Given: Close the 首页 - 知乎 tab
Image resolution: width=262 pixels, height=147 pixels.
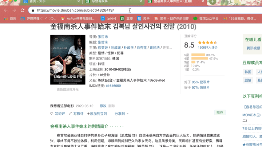Looking at the screenshot, I should pyautogui.click(x=79, y=1).
